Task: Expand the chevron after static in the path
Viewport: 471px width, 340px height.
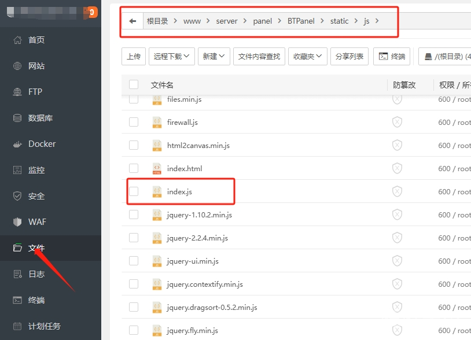Action: (356, 21)
